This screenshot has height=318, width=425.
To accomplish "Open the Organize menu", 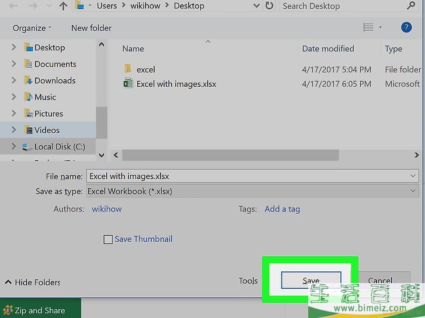I will [32, 28].
